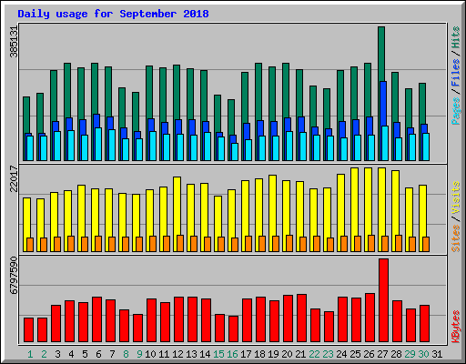Click day label 6 on the x-axis
Screen dimensions: 466x364
(98, 354)
